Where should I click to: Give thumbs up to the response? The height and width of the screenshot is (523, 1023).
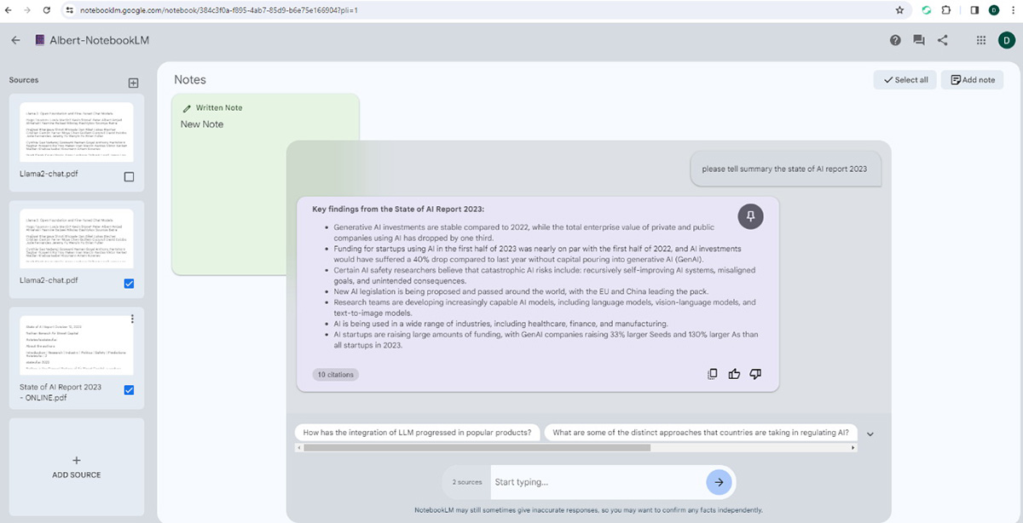click(x=734, y=374)
